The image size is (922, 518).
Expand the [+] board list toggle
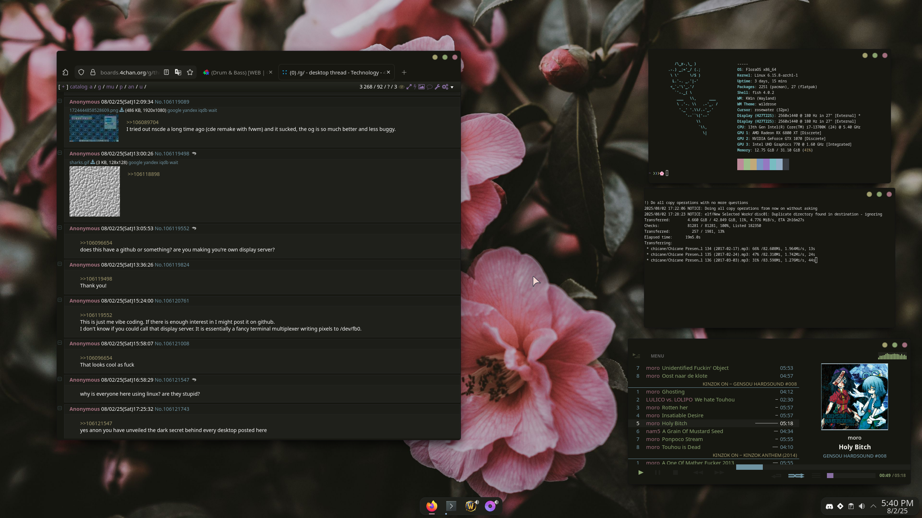[63, 87]
